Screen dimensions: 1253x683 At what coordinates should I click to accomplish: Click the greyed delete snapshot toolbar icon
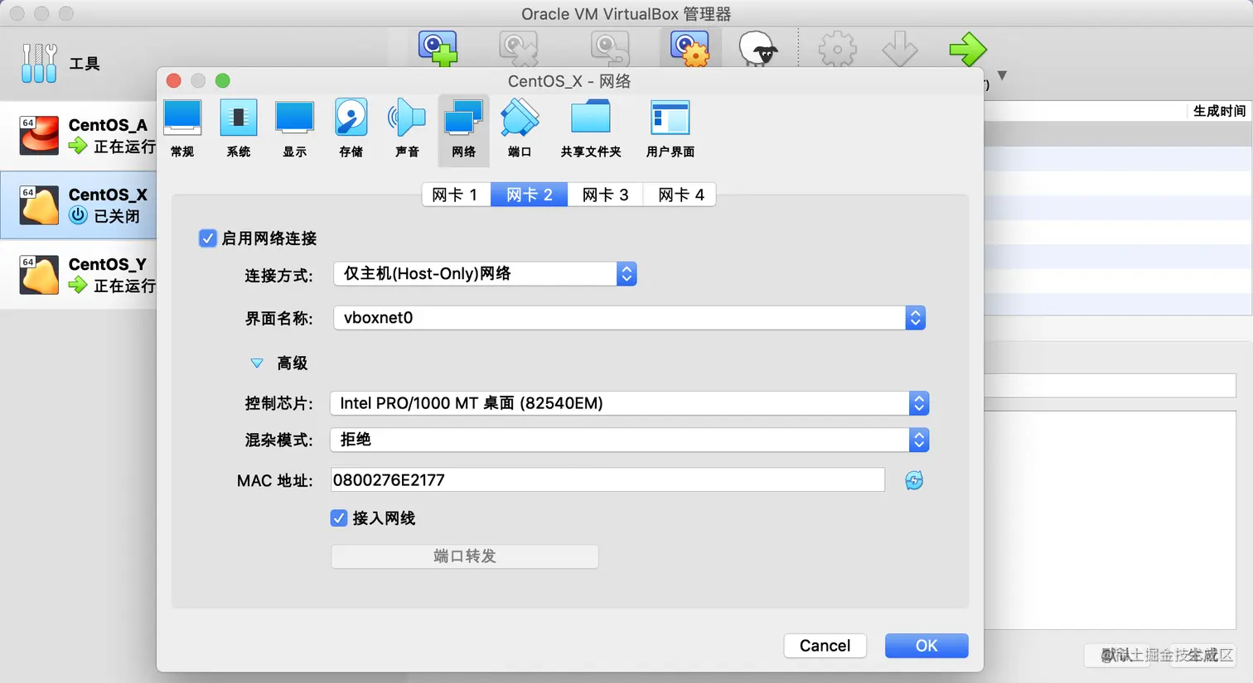point(519,48)
